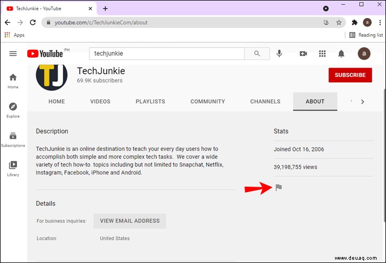
Task: Open the Chrome profile avatar
Action: pos(367,23)
